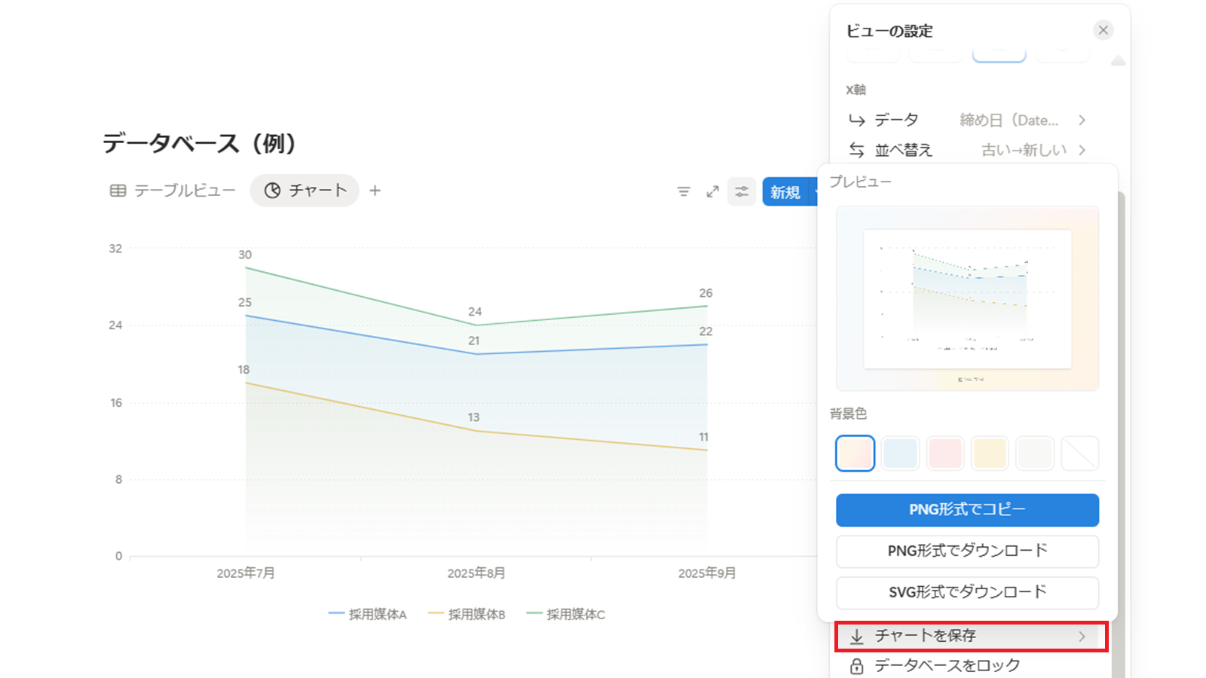Click the sort arrows icon beside 並べ替え
This screenshot has width=1206, height=678.
click(857, 150)
